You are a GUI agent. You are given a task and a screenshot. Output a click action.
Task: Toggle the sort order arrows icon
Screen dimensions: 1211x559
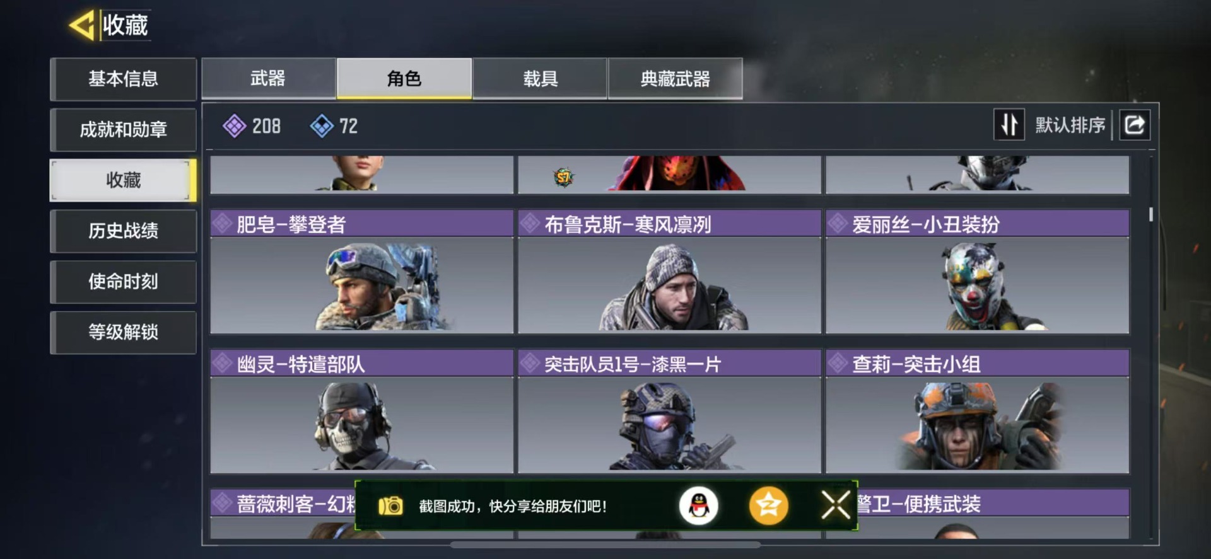coord(1009,125)
